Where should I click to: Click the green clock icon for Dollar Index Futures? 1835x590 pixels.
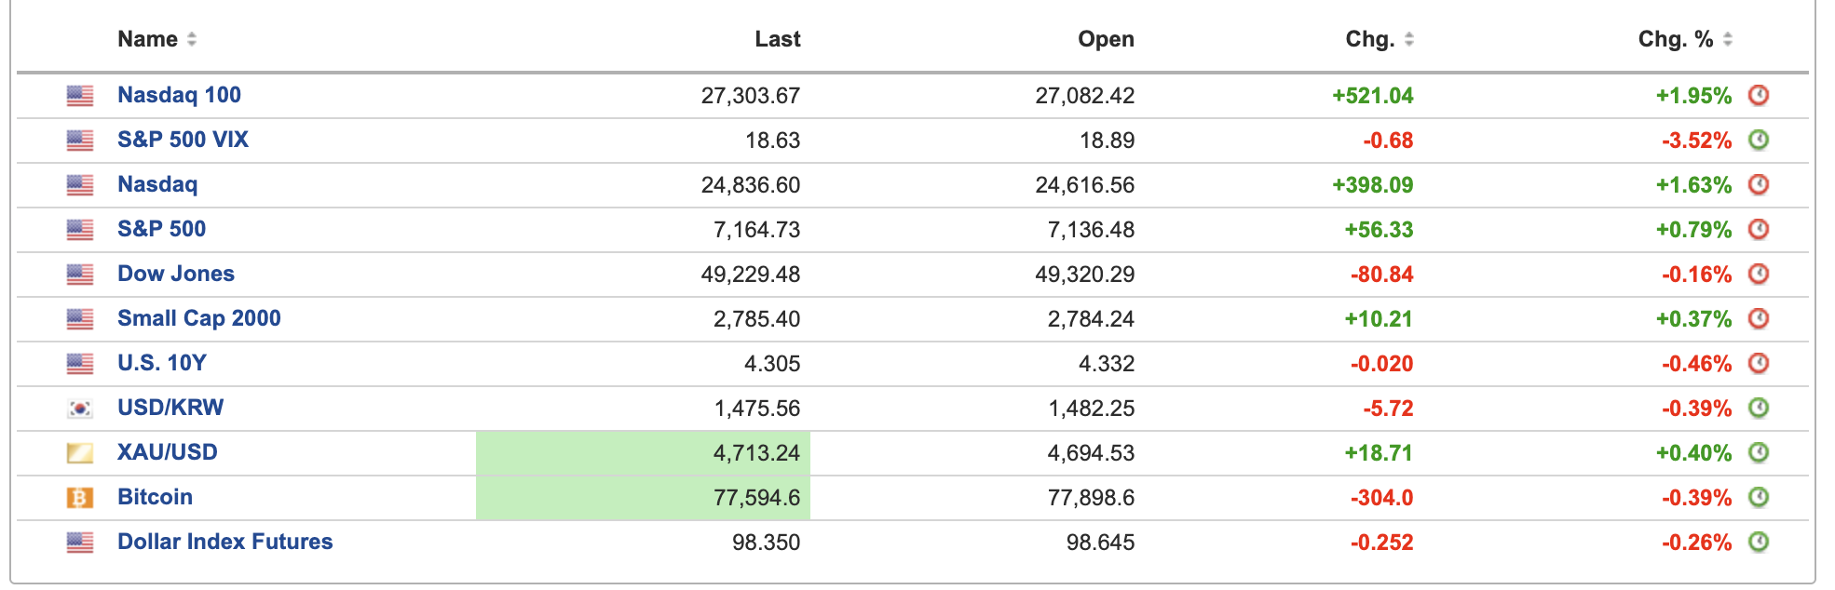pyautogui.click(x=1758, y=542)
